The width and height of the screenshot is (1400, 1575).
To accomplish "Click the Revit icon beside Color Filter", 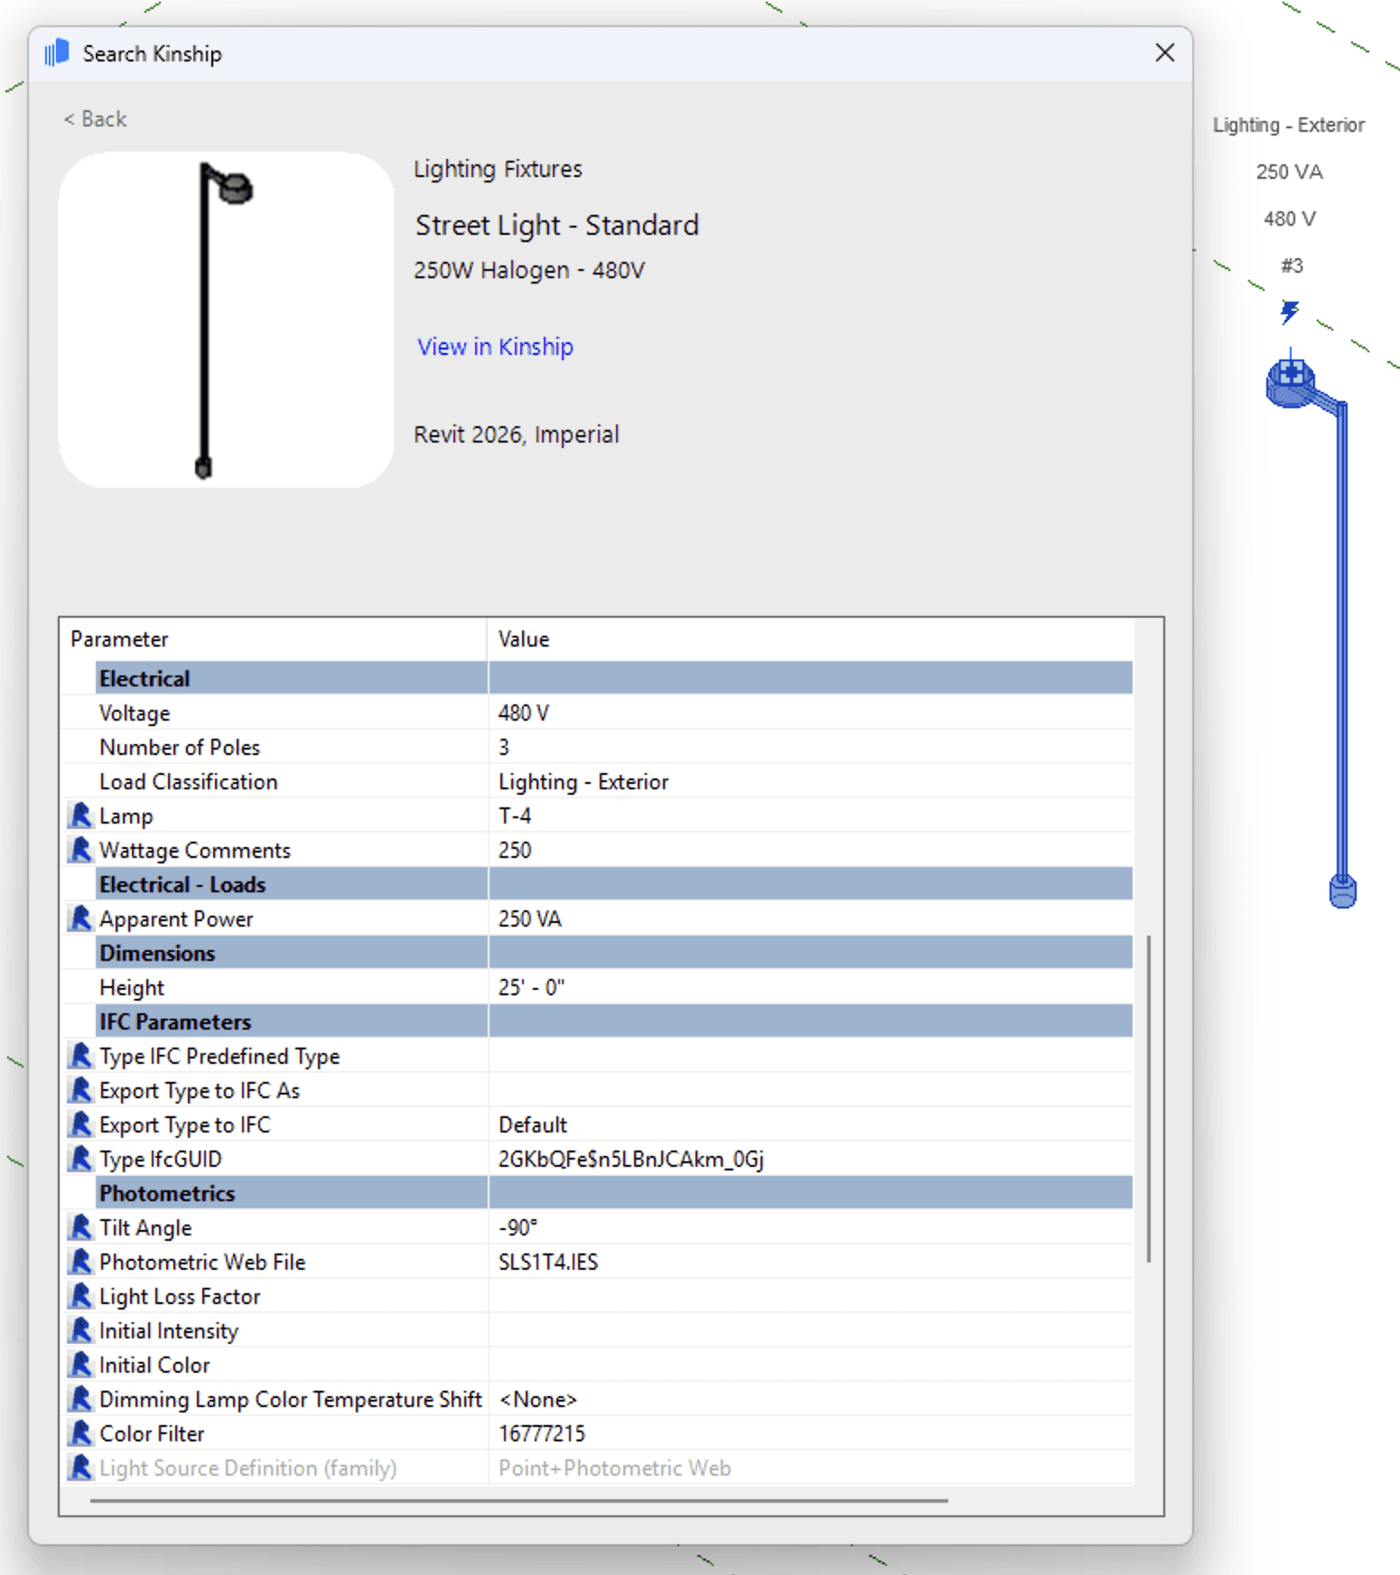I will point(81,1433).
